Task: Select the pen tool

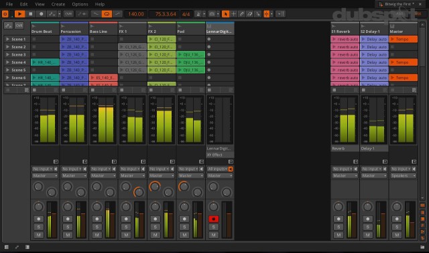Action: click(241, 13)
